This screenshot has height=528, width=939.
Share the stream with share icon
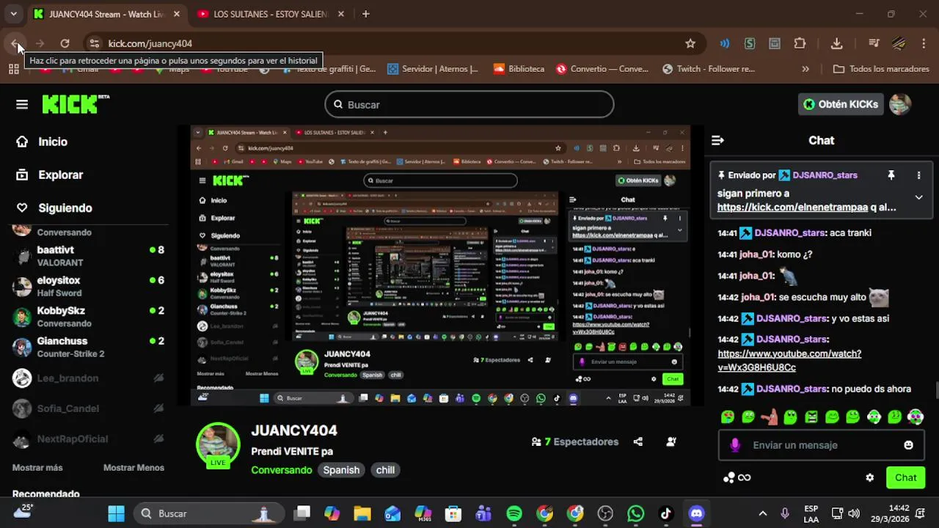(638, 441)
